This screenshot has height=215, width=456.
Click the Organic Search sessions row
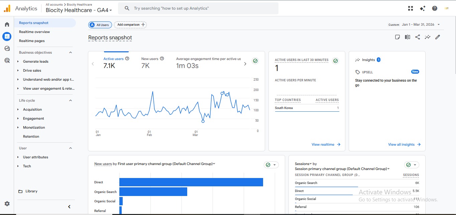[x=357, y=183]
